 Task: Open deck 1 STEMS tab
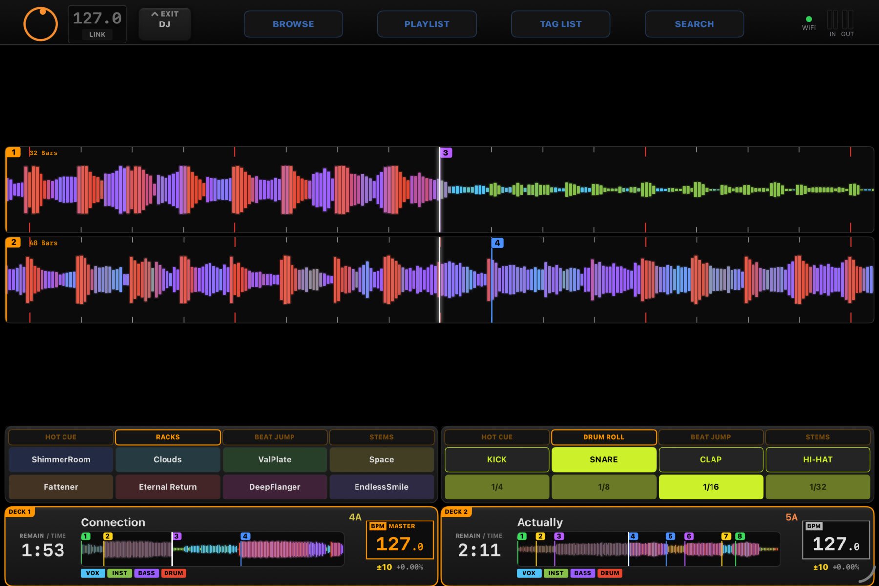[381, 437]
